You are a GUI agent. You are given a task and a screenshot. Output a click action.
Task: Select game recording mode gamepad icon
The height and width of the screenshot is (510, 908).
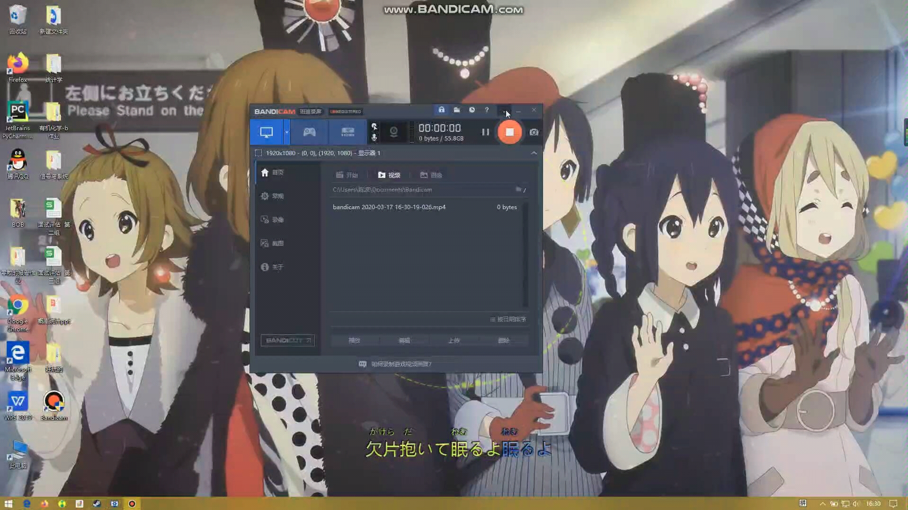[309, 132]
